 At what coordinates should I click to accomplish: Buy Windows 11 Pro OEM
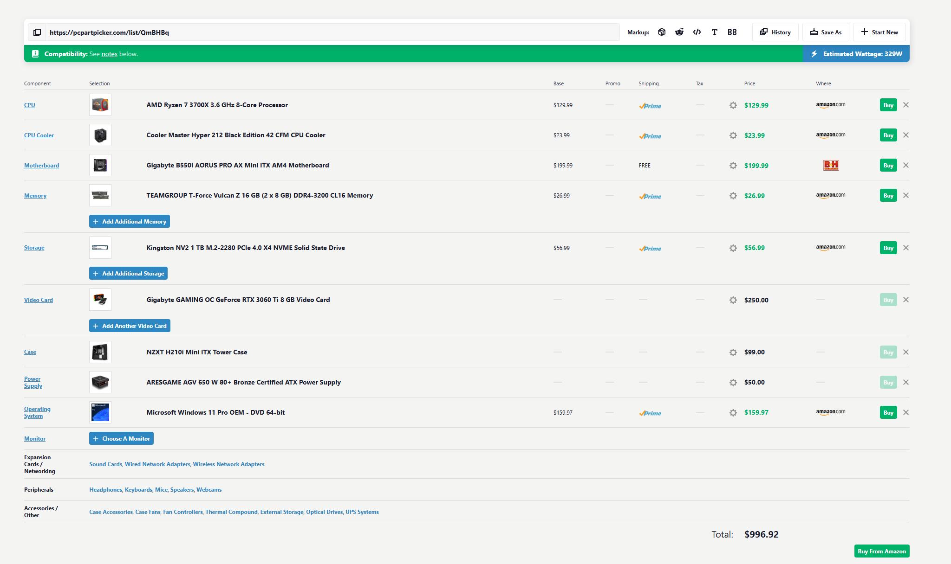[888, 412]
